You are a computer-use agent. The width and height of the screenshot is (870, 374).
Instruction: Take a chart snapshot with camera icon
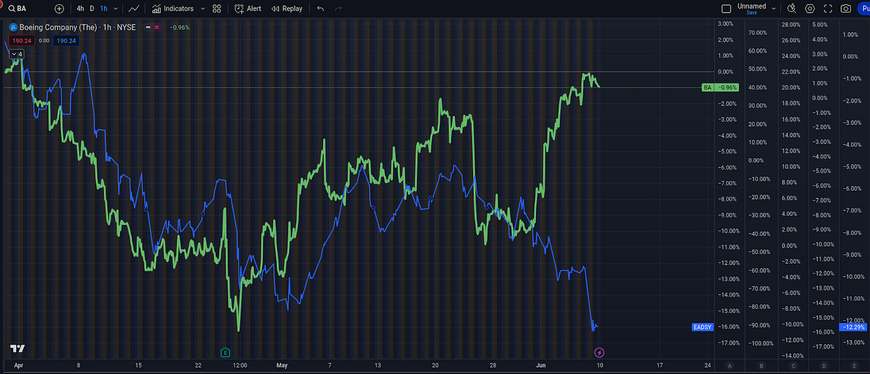(x=846, y=8)
